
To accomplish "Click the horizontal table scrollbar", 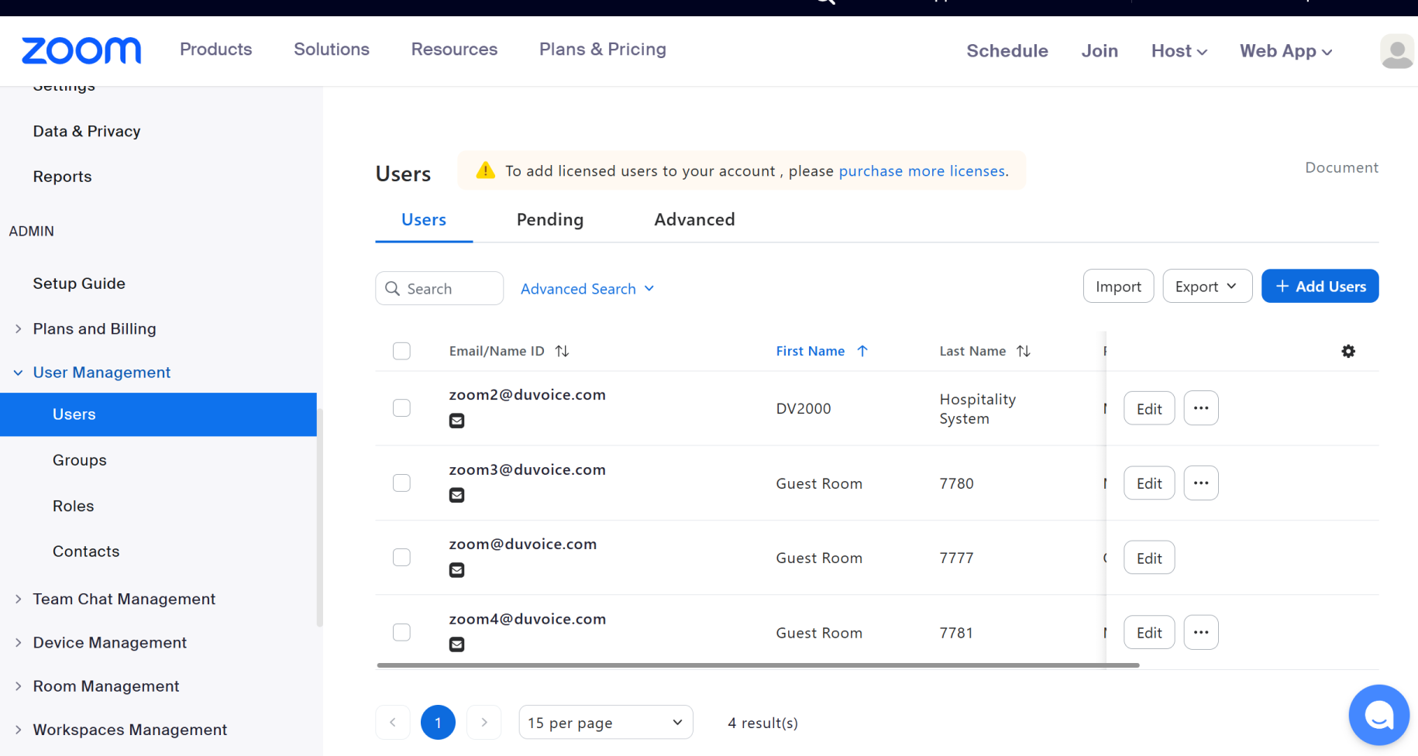I will coord(757,665).
